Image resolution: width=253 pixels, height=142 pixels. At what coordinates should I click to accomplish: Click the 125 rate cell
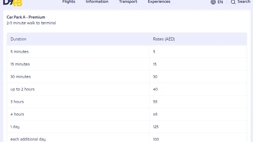pyautogui.click(x=156, y=127)
